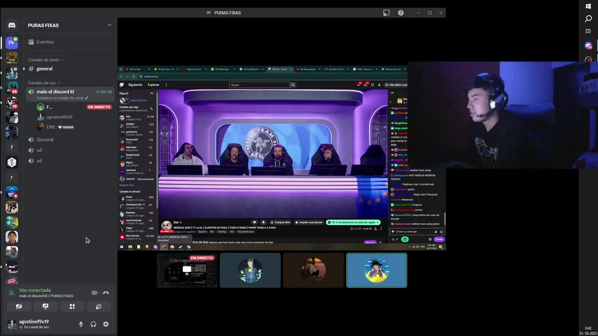
Task: Click the WAWA tag next to EME
Action: (x=66, y=127)
